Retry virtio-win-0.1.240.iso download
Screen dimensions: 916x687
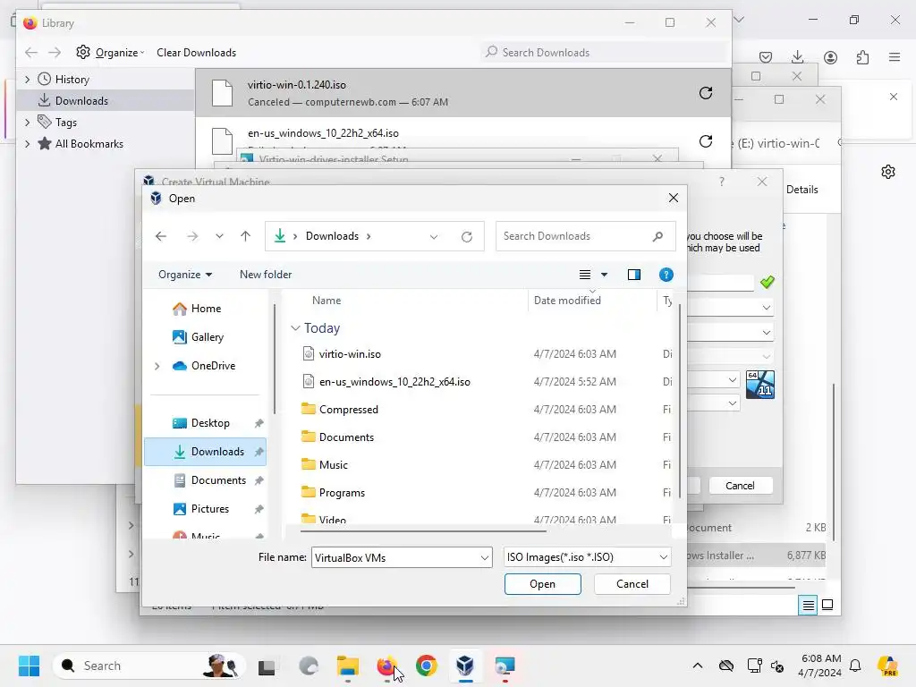point(706,93)
